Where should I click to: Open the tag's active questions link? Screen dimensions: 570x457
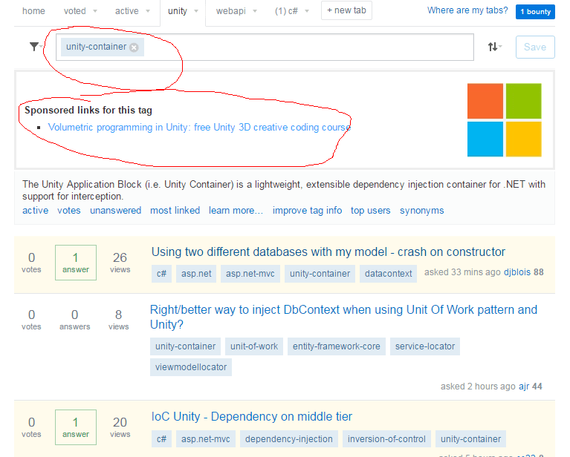[x=35, y=211]
